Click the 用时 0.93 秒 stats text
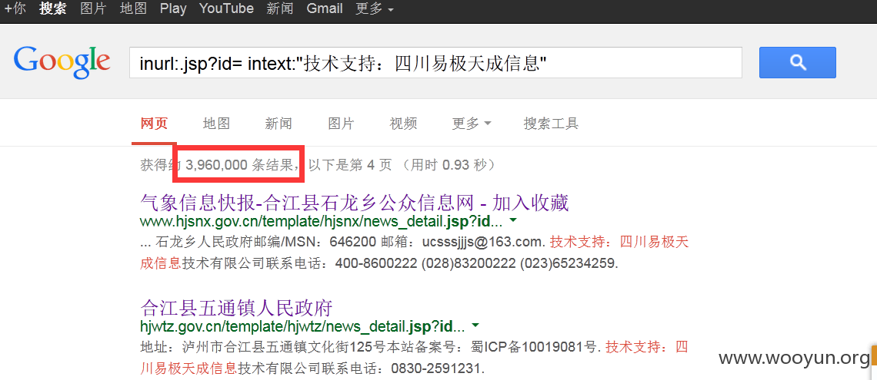Viewport: 877px width, 380px height. click(x=450, y=164)
